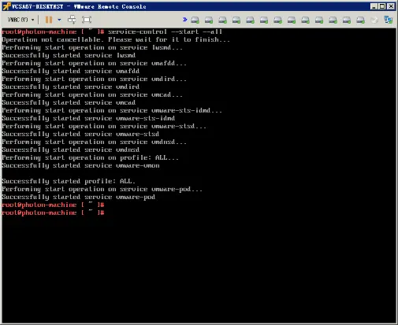Click the last red root@photon-machine prompt
Screen dimensions: 398x325
click(53, 212)
